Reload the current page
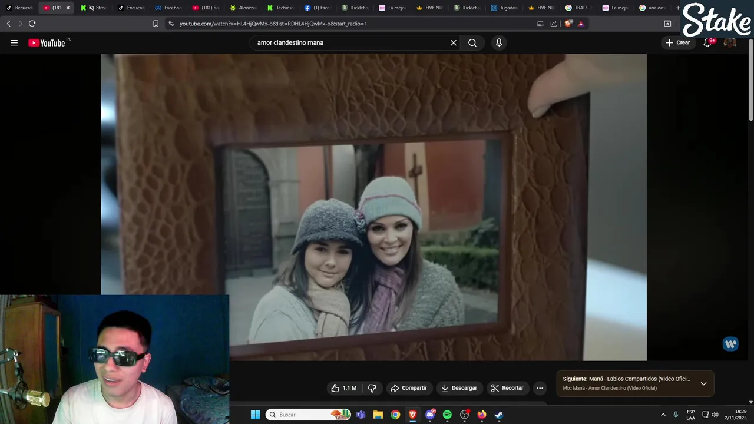 click(x=32, y=24)
